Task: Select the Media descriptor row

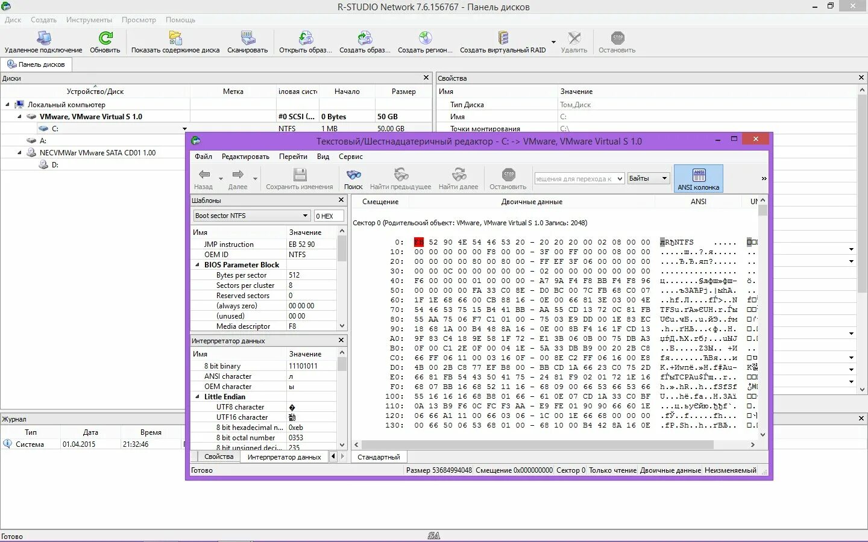Action: 264,326
